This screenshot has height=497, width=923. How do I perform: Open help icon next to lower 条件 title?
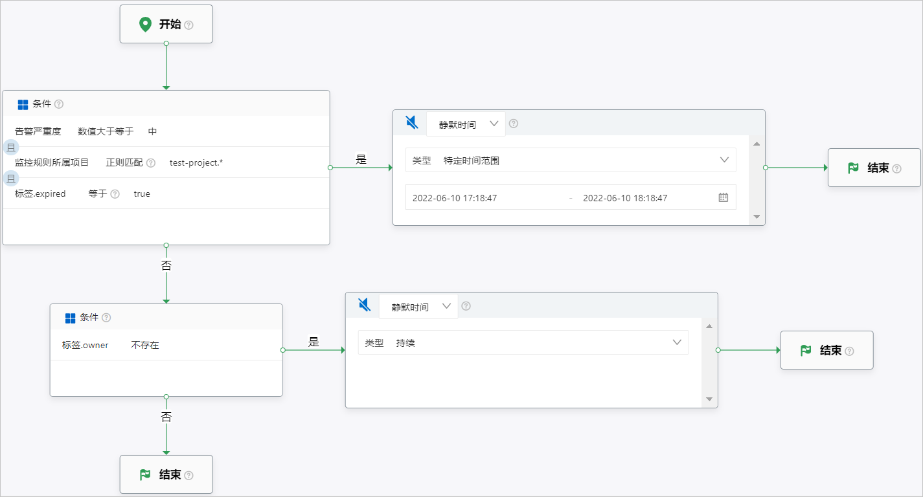tap(106, 318)
